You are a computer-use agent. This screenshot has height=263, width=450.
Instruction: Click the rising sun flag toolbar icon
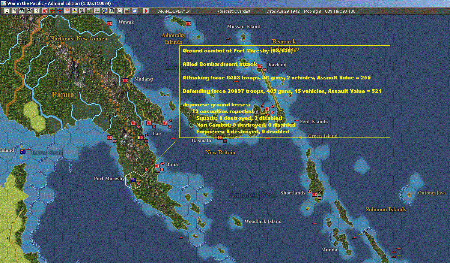click(x=45, y=11)
